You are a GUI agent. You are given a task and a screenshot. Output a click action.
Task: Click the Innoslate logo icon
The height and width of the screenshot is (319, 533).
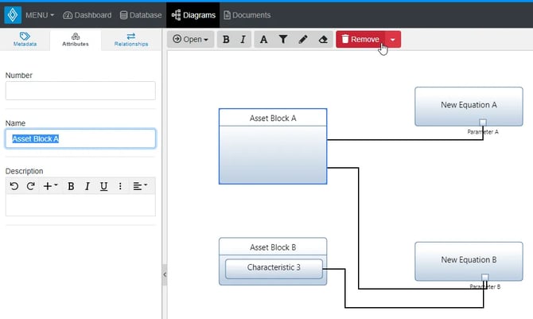tap(13, 15)
